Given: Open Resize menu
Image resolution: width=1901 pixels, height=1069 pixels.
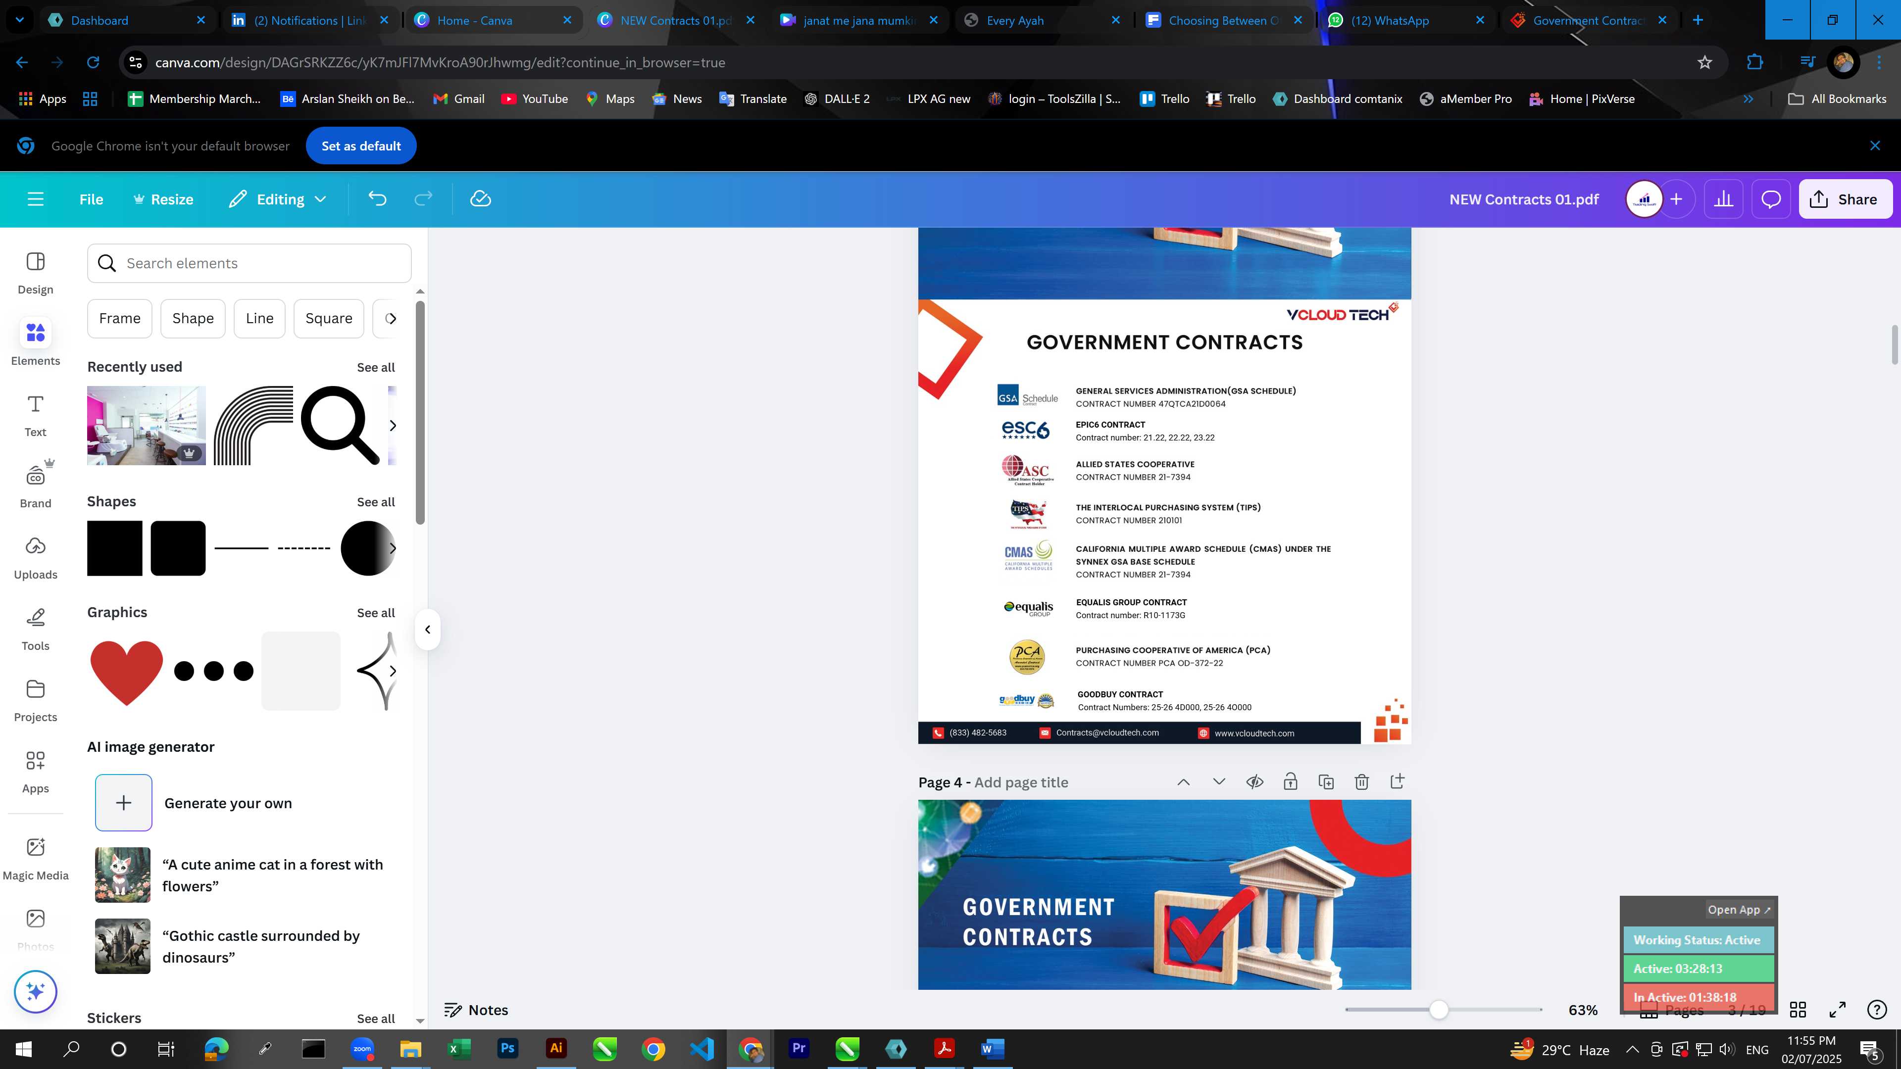Looking at the screenshot, I should click(x=163, y=199).
